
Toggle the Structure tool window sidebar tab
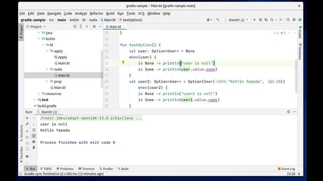pyautogui.click(x=21, y=133)
